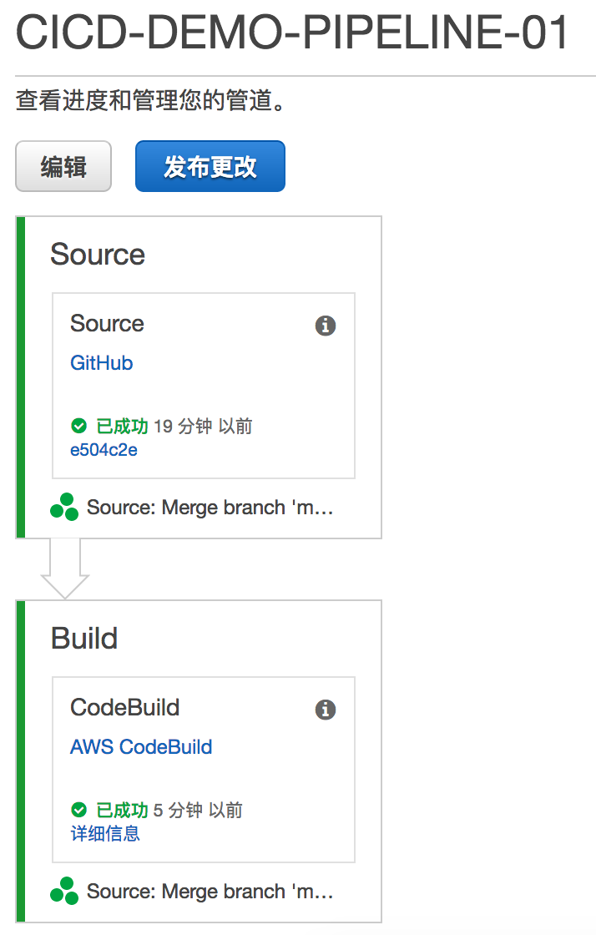Open the 详细信息 link under CodeBuild
Screen dimensions: 596x935
coord(105,833)
